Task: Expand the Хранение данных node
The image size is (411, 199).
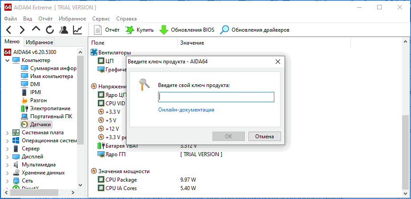Action: click(x=7, y=173)
